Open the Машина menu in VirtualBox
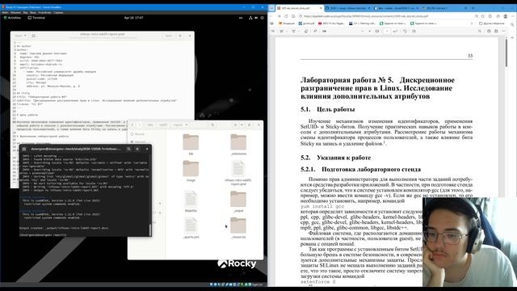517x291 pixels. (x=15, y=13)
